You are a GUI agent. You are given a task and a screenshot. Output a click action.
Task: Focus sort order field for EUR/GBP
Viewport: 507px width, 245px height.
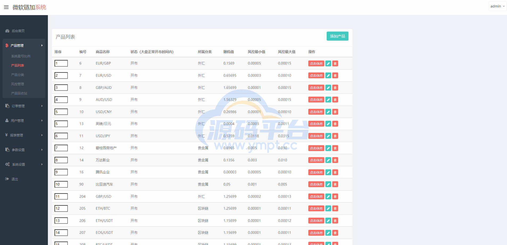61,63
